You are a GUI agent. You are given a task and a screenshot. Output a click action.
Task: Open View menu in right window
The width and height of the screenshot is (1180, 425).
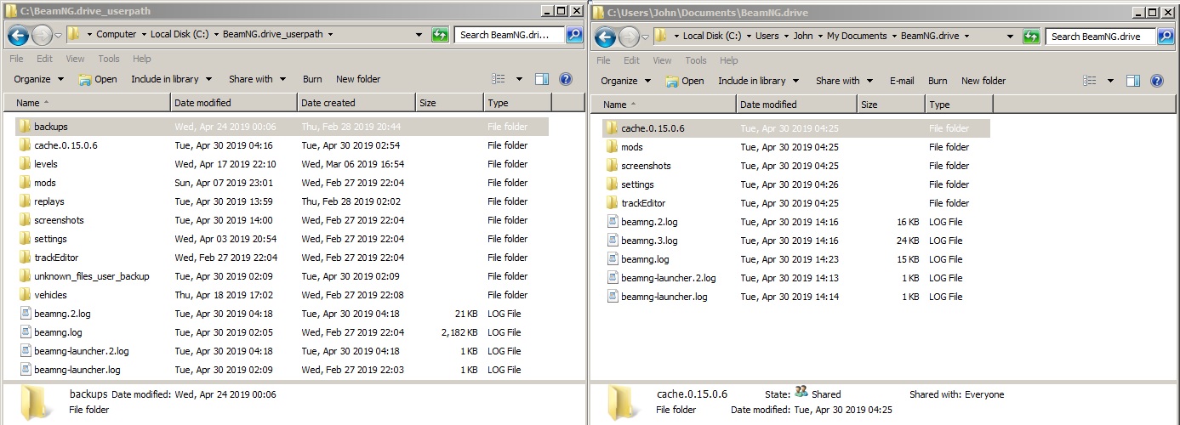coord(663,60)
